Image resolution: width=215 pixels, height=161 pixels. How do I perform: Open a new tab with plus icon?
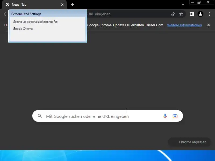[73, 5]
